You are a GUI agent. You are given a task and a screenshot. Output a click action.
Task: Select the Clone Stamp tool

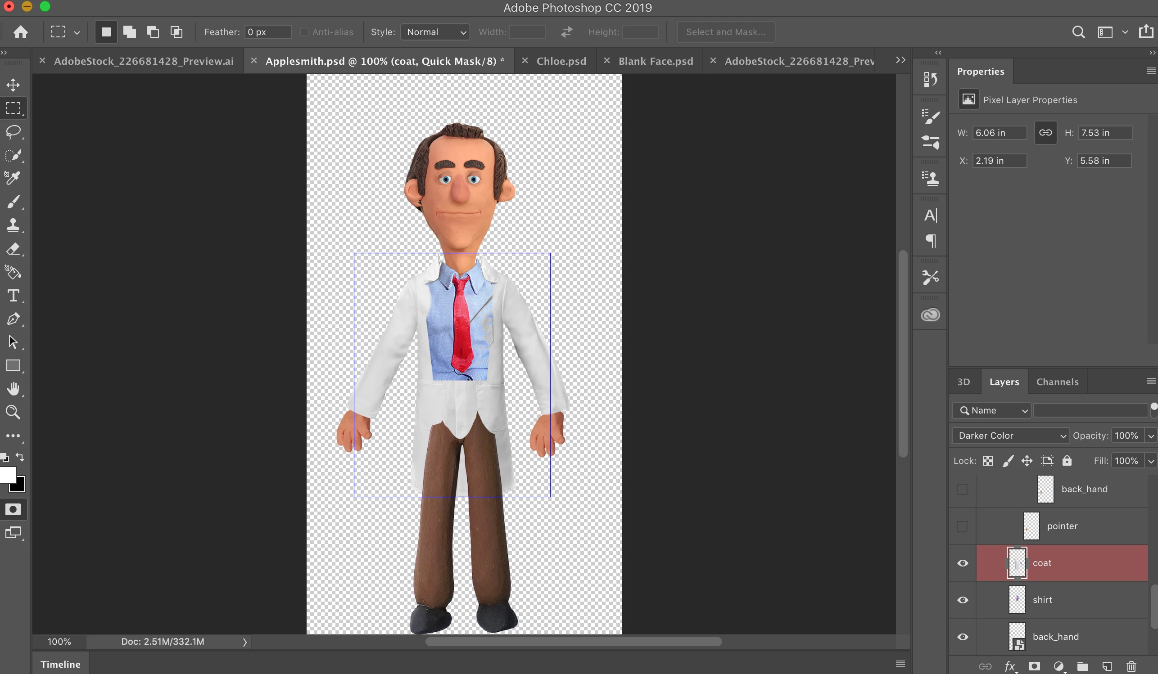[13, 225]
